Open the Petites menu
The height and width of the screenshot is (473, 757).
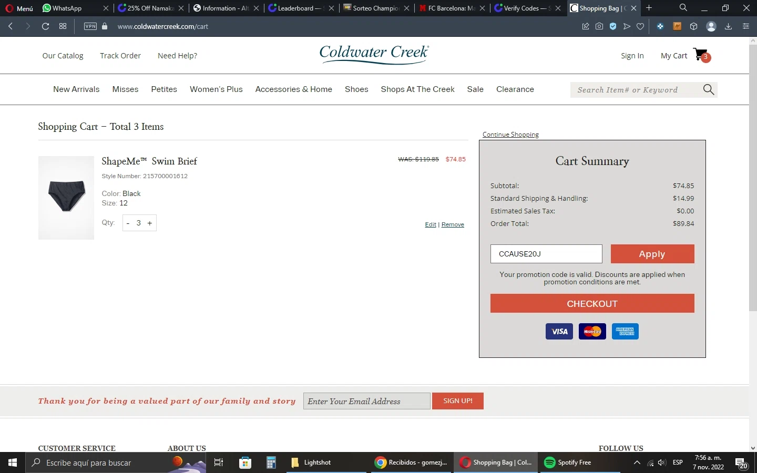point(164,89)
